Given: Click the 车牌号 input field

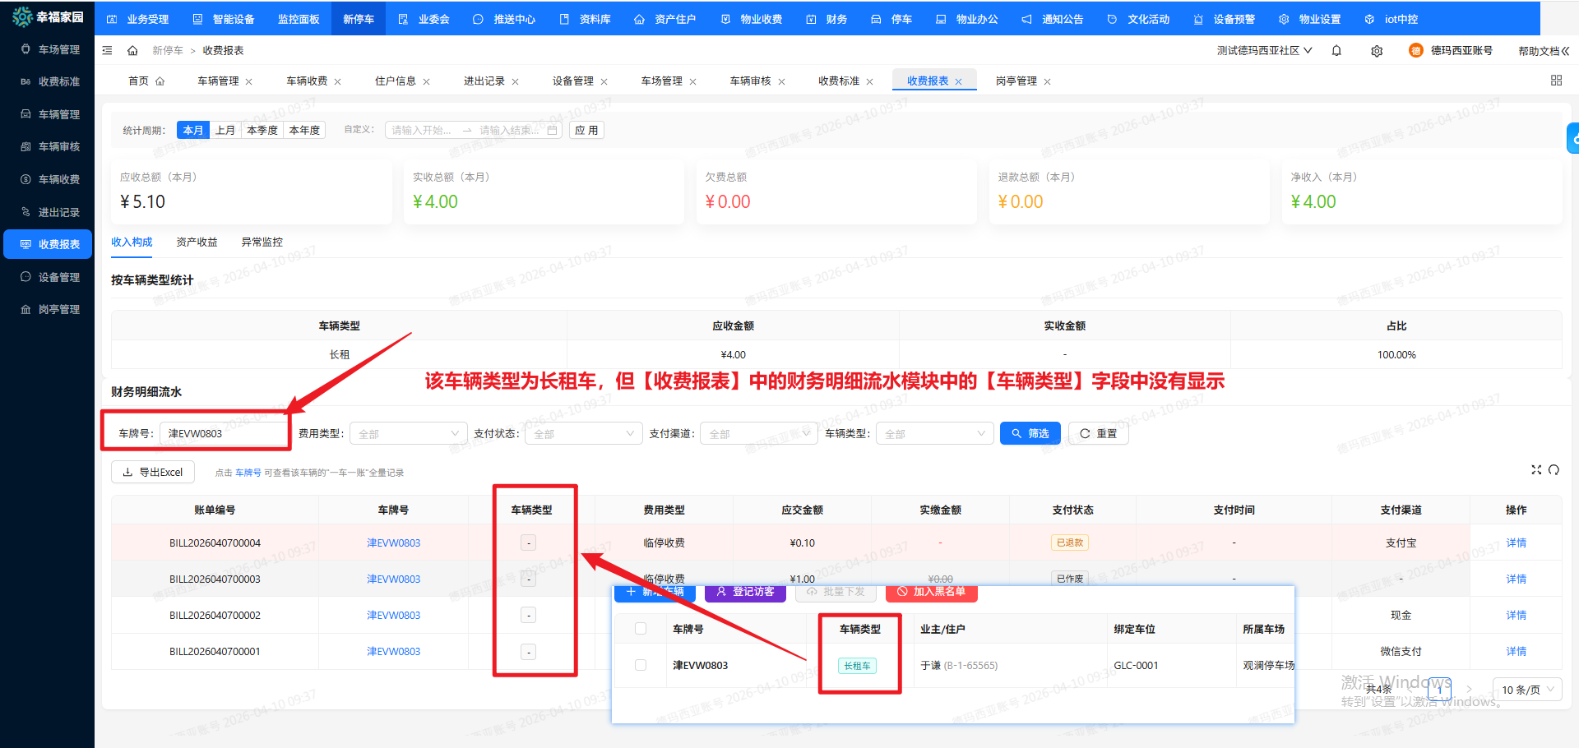Looking at the screenshot, I should click(x=222, y=434).
